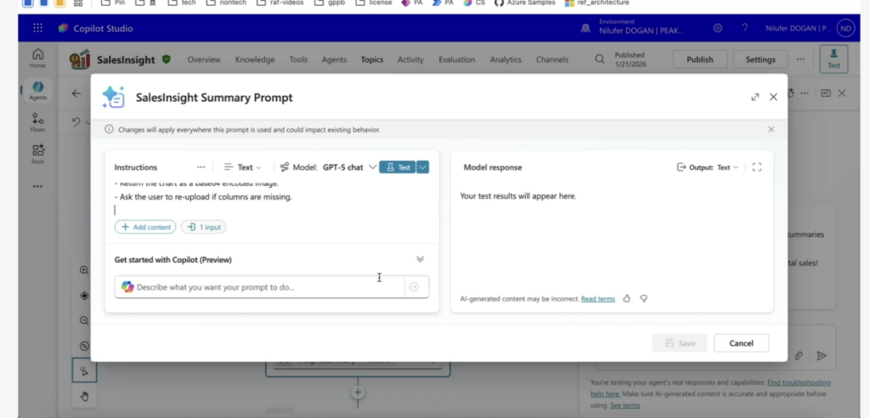
Task: Open the Knowledge tab
Action: (x=255, y=59)
